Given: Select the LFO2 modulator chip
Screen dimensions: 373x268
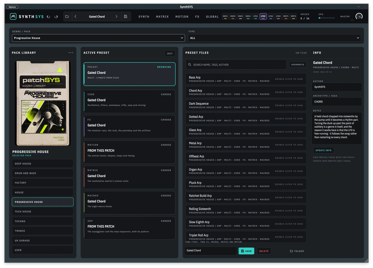Looking at the screenshot, I should pos(263,17).
